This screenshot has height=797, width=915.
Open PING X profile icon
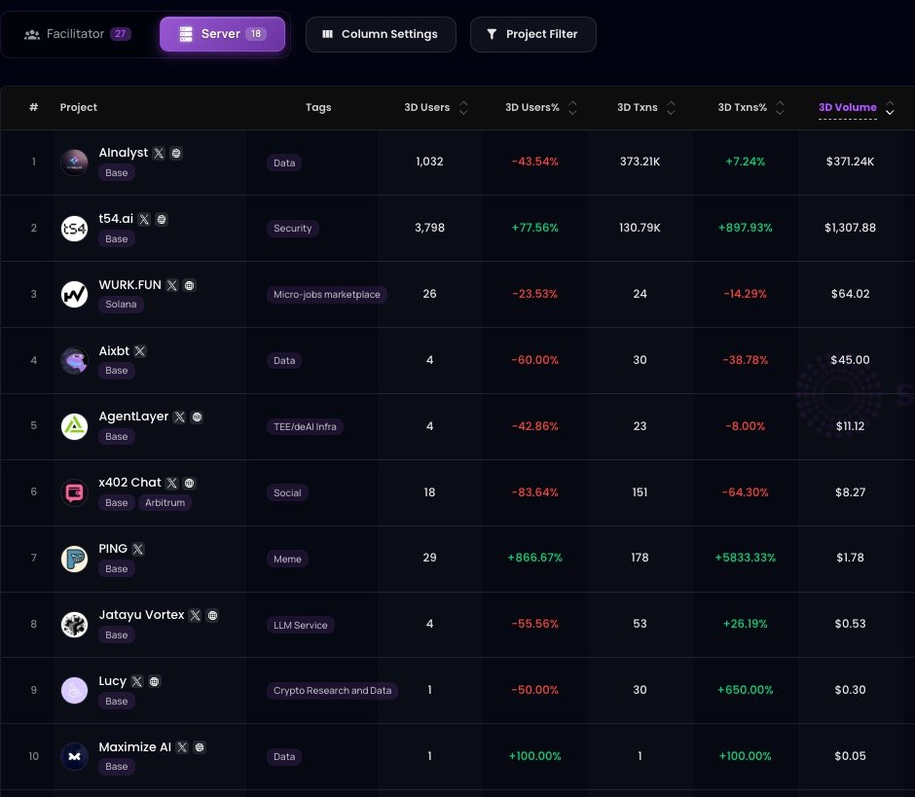(137, 549)
